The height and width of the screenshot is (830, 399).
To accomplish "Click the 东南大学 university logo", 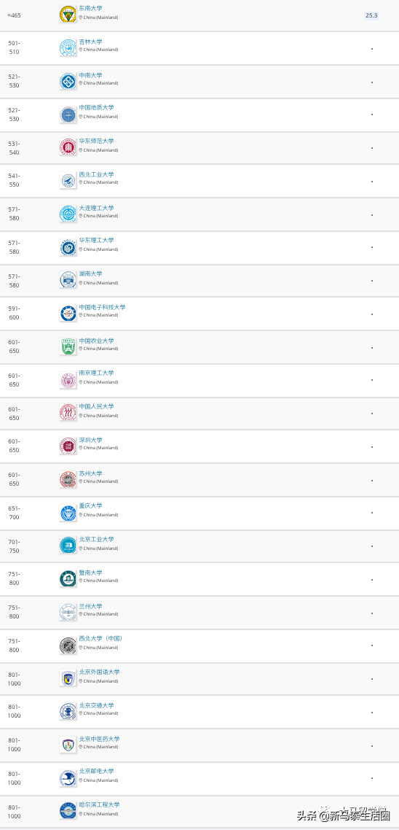I will tap(68, 15).
